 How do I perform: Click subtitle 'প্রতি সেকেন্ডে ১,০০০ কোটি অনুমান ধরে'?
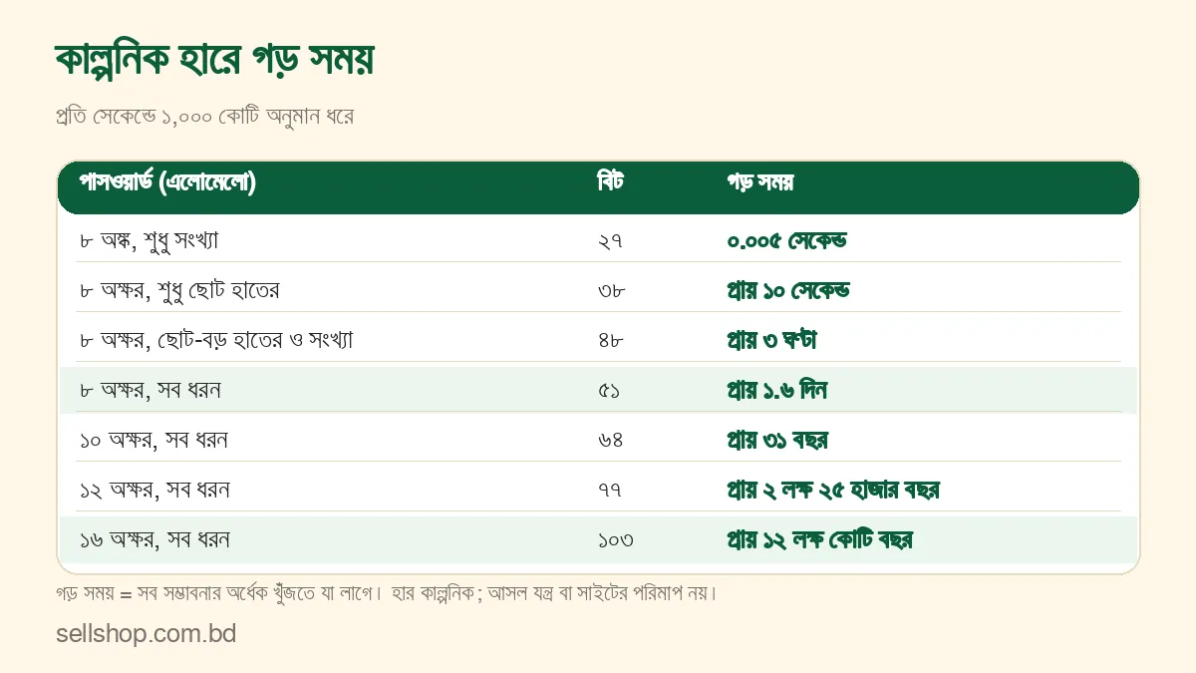pos(205,117)
